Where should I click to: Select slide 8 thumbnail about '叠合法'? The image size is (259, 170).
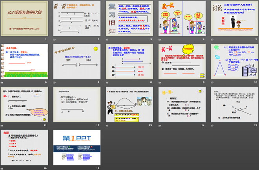click(129, 61)
